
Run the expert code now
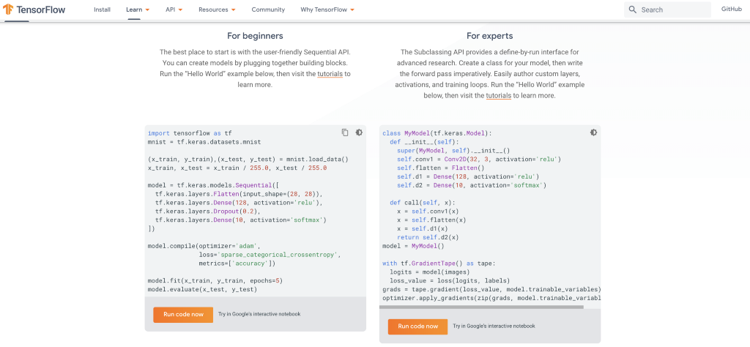coord(417,326)
